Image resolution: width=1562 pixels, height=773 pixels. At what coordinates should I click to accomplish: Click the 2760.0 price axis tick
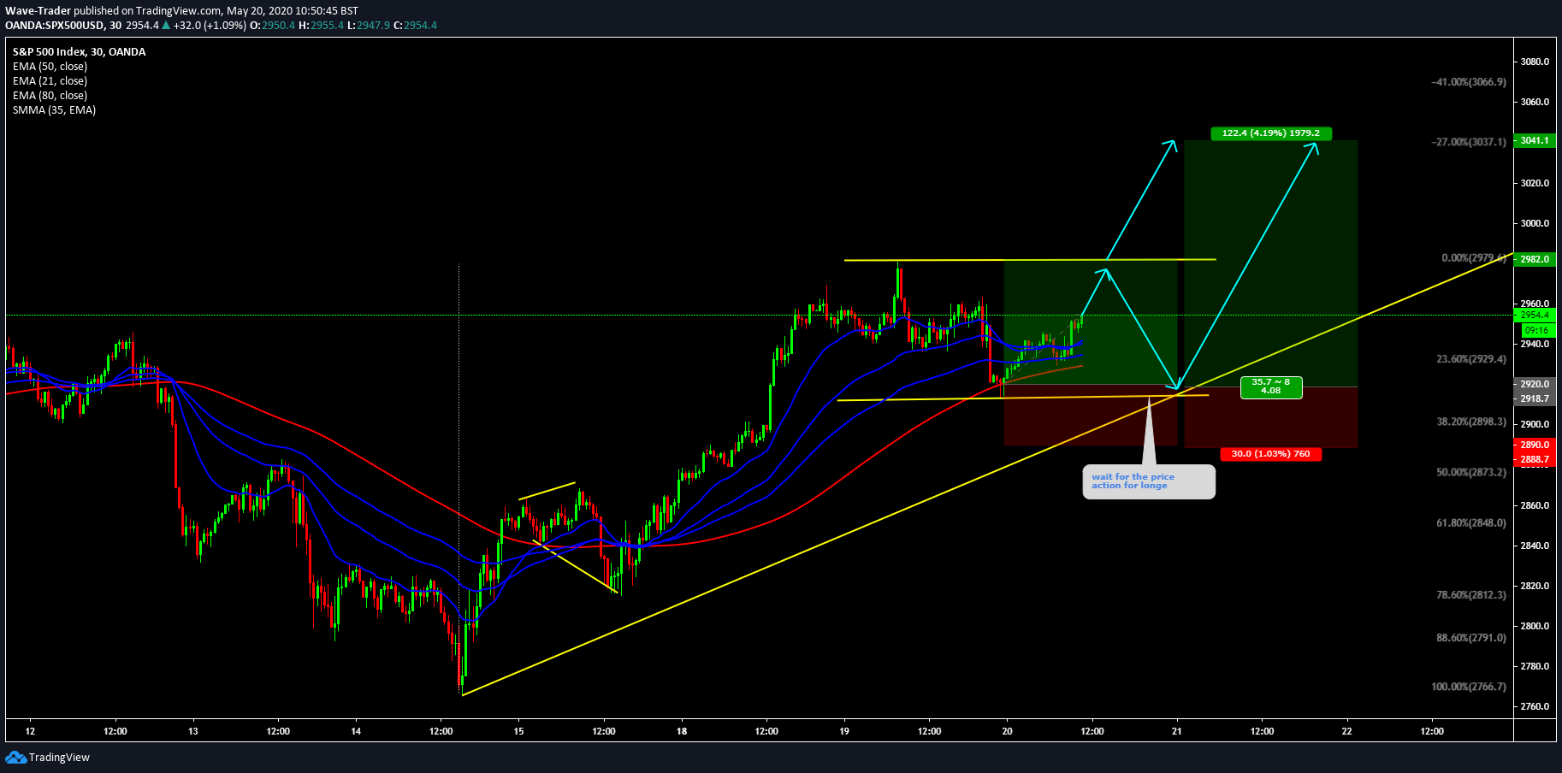coord(1535,706)
